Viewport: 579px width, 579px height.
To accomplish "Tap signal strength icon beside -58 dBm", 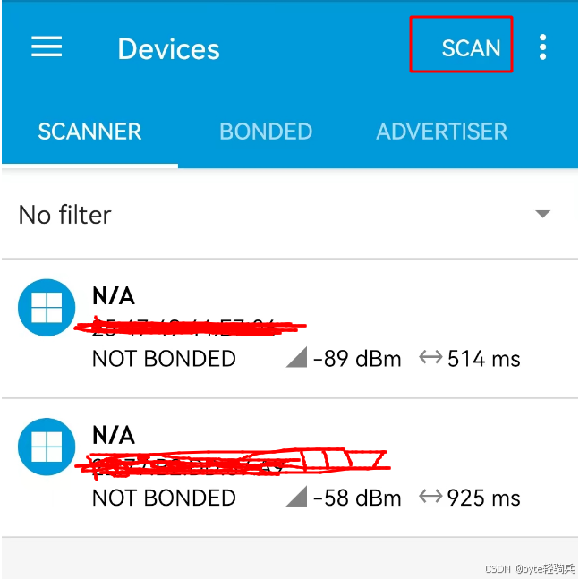I will [x=297, y=496].
